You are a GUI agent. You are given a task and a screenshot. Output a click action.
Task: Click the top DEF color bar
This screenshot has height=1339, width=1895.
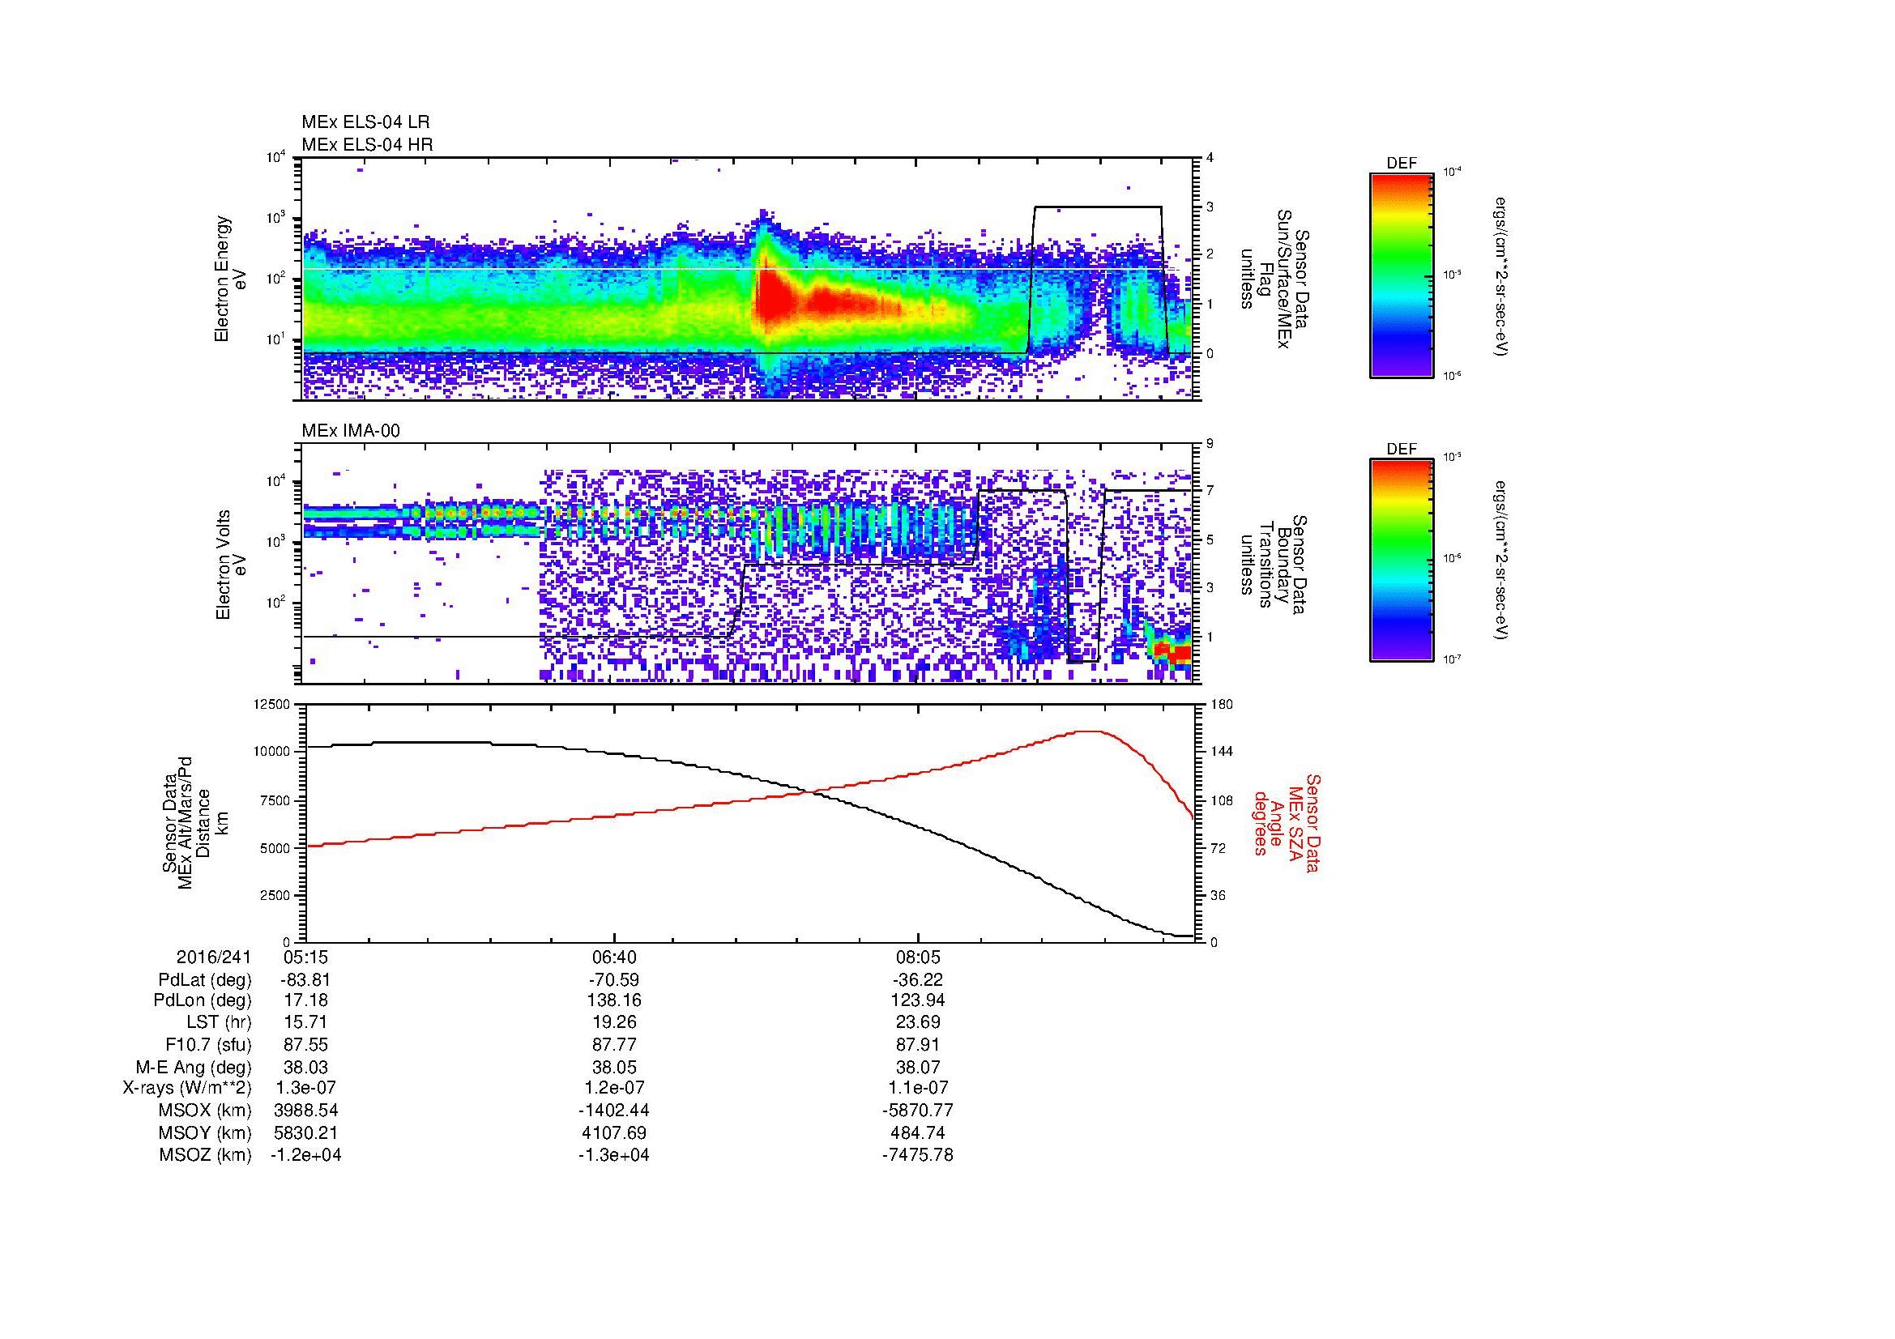click(x=1402, y=275)
